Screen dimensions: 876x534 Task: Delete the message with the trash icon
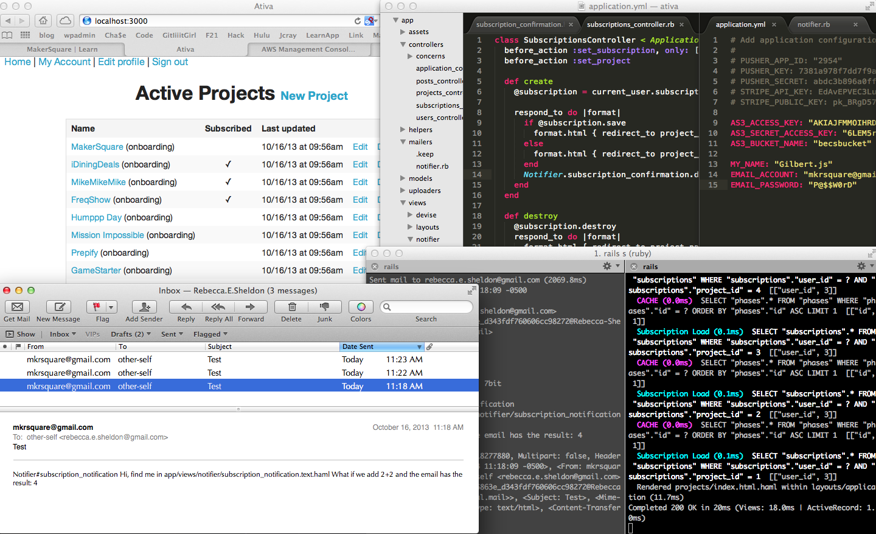click(x=291, y=307)
